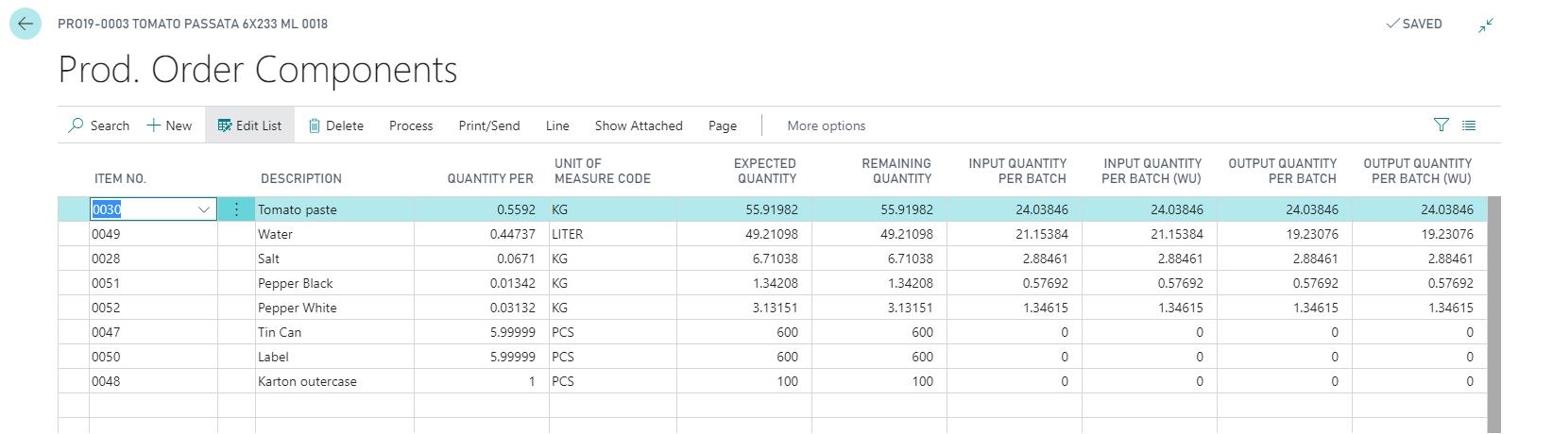This screenshot has width=1553, height=434.
Task: Switch view with the list layout icon
Action: [1469, 125]
